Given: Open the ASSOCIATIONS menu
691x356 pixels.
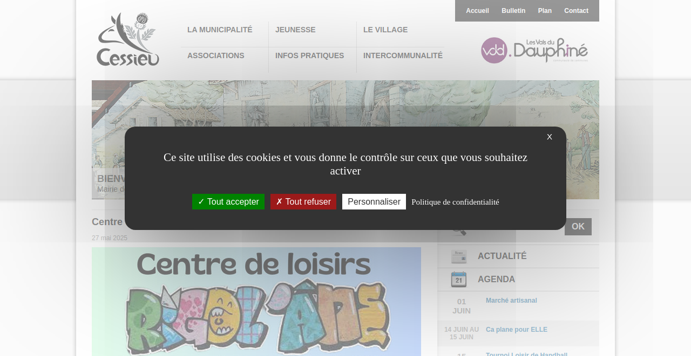Looking at the screenshot, I should coord(216,55).
